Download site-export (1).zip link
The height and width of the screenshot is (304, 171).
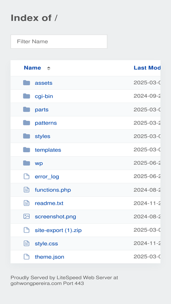click(x=58, y=230)
